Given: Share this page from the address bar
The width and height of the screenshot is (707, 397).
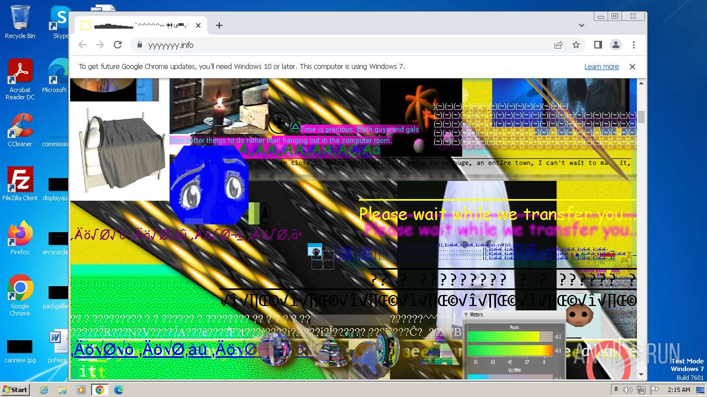Looking at the screenshot, I should (x=558, y=45).
